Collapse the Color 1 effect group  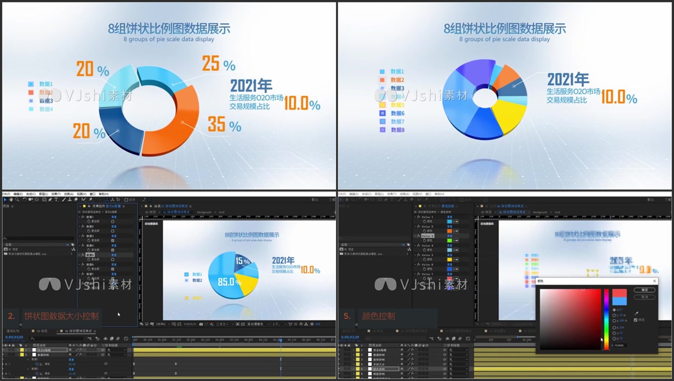[x=415, y=217]
